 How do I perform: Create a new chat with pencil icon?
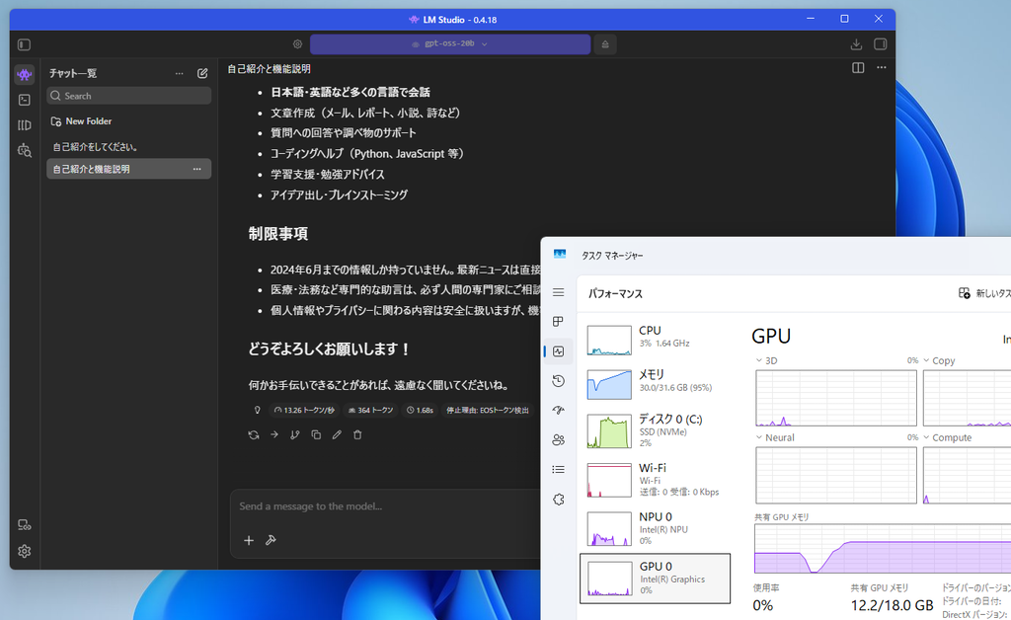202,73
